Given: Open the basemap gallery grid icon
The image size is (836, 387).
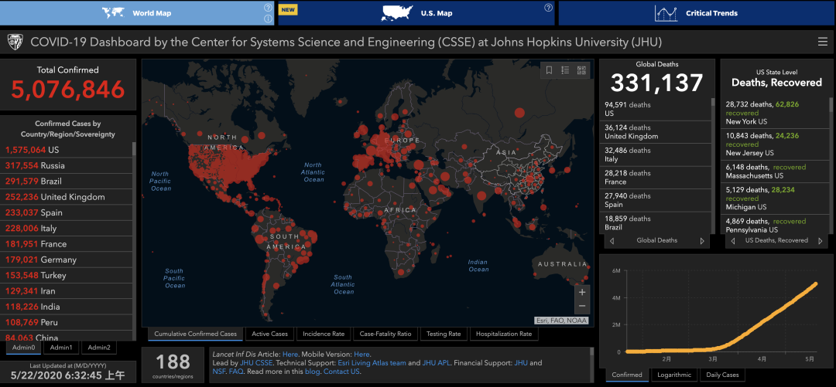Looking at the screenshot, I should point(581,70).
